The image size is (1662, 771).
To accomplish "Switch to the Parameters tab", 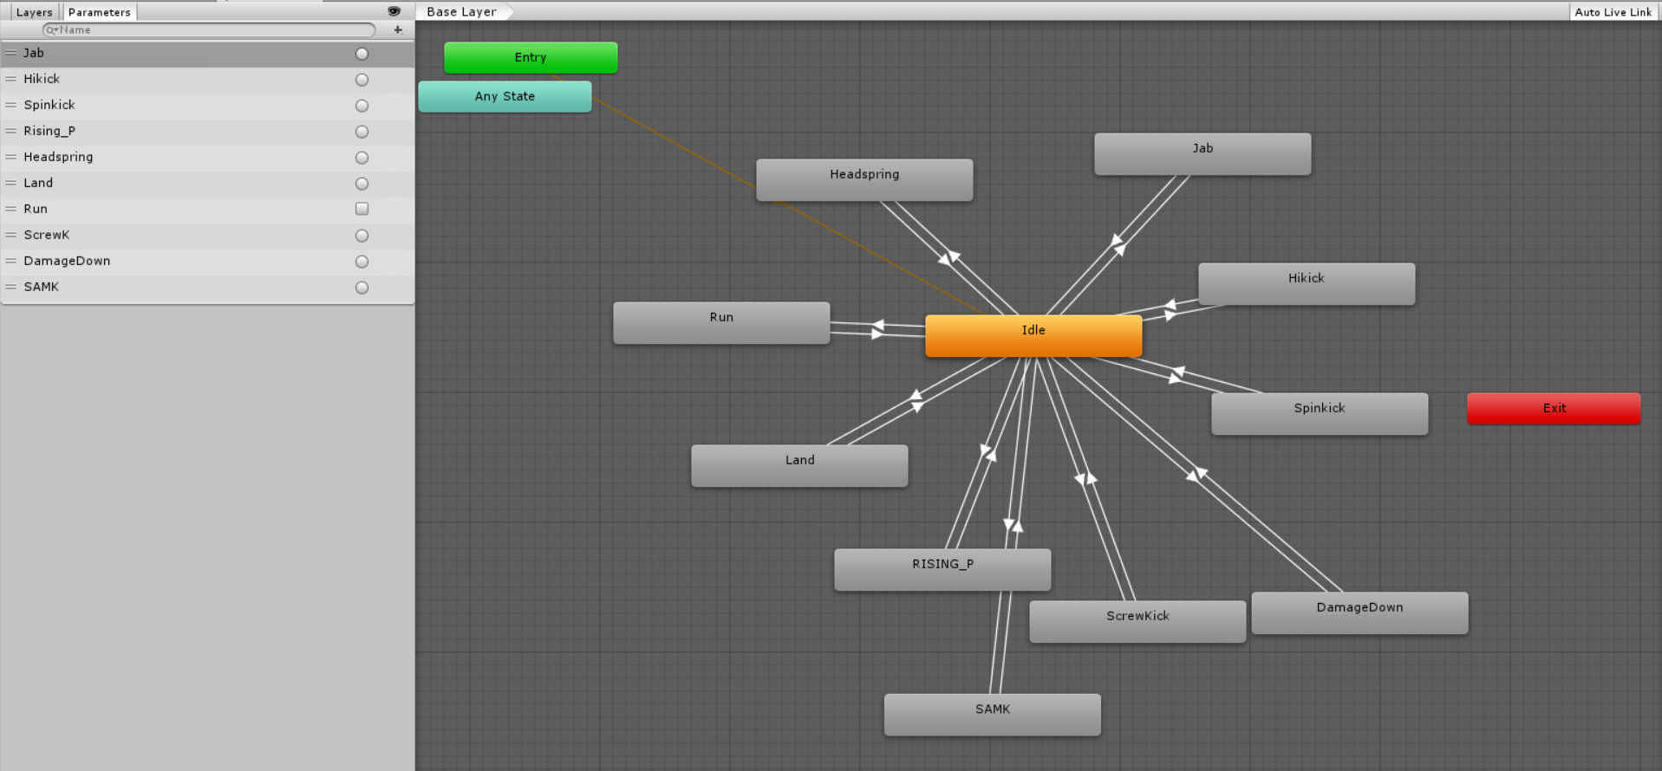I will (x=100, y=12).
